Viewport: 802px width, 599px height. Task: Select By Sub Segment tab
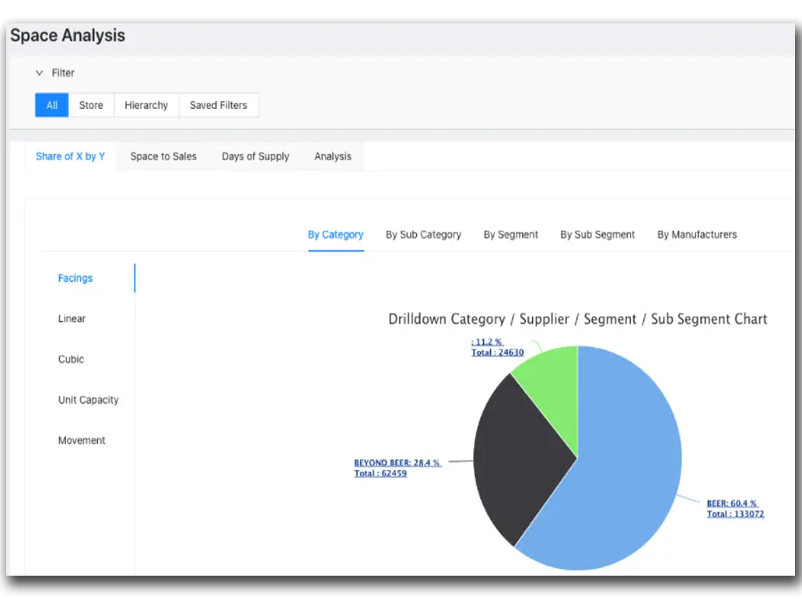[597, 234]
